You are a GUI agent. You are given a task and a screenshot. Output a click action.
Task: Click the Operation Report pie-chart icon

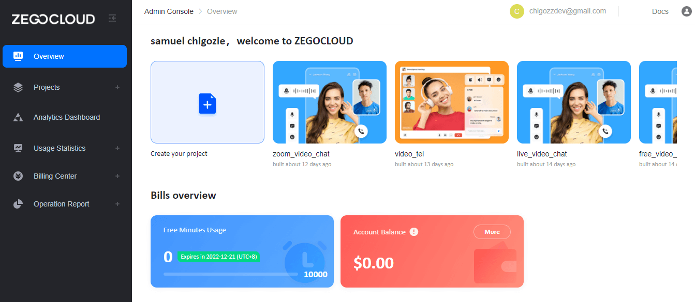(18, 203)
